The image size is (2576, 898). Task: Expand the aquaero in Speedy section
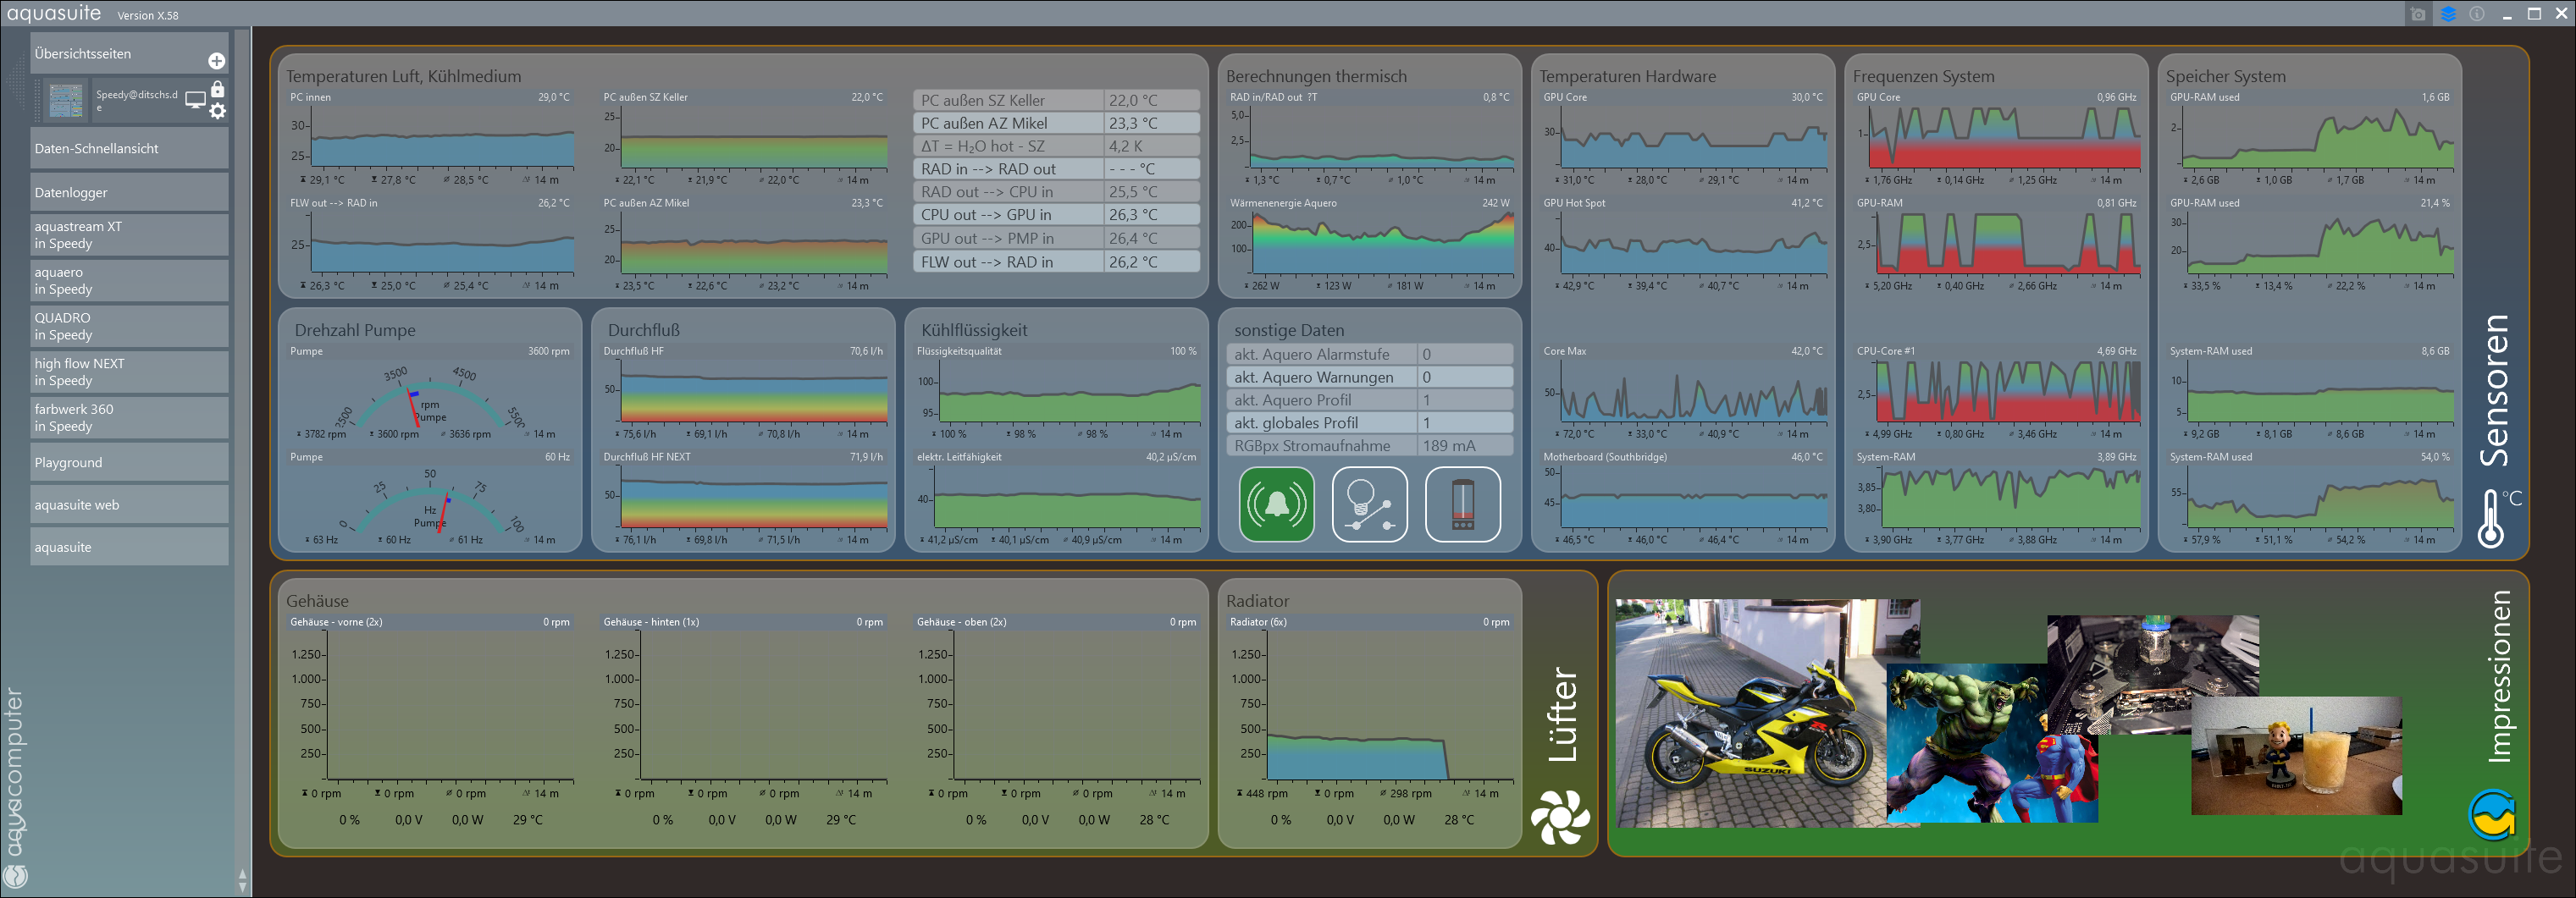pyautogui.click(x=129, y=281)
